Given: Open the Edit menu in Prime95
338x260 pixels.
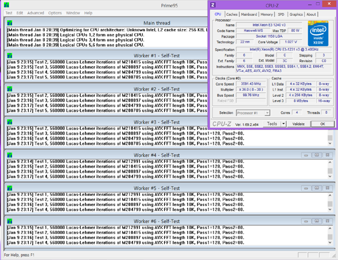Looking at the screenshot, I should (x=20, y=13).
